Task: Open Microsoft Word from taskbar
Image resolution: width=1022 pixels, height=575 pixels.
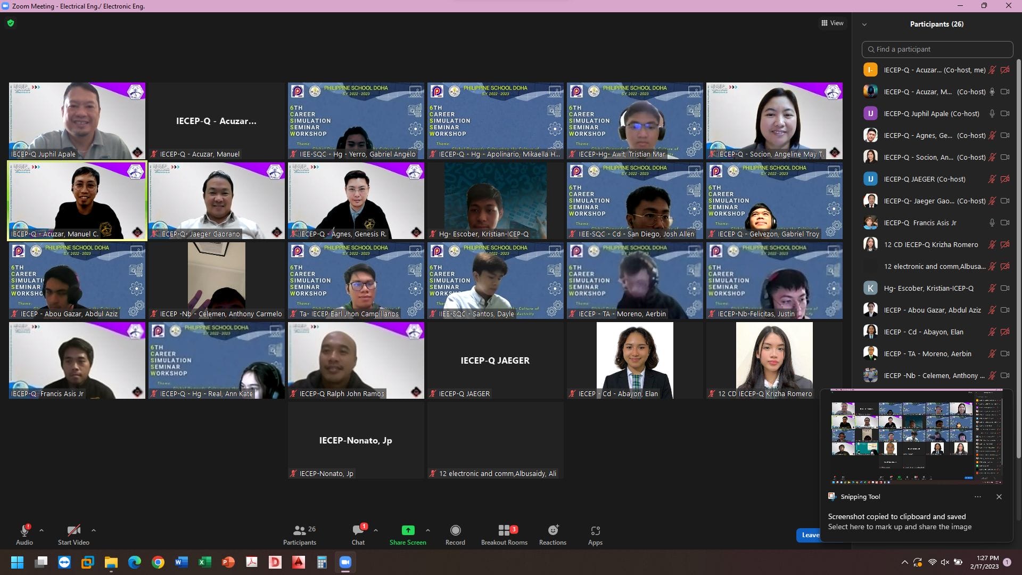Action: point(182,562)
